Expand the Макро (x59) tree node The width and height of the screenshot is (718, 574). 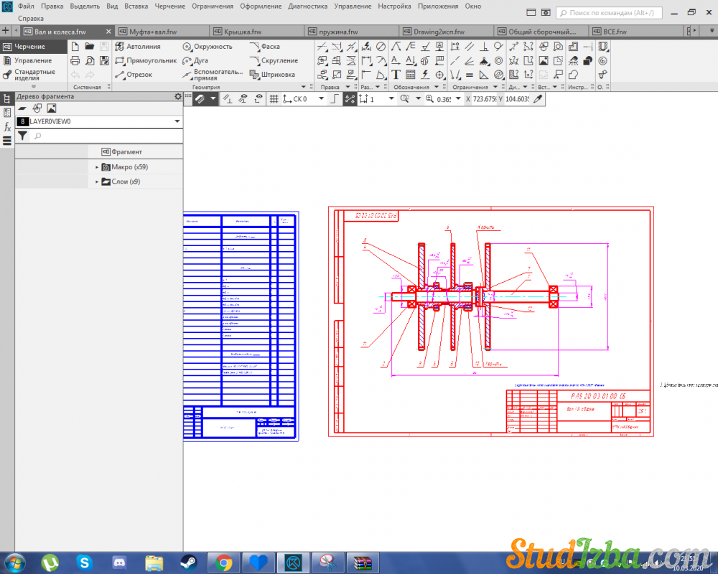(97, 167)
